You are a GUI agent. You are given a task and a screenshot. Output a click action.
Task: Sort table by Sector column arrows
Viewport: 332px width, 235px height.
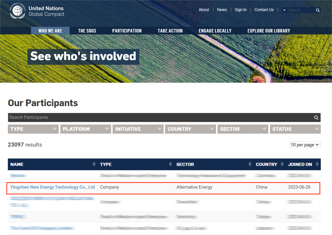(250, 164)
